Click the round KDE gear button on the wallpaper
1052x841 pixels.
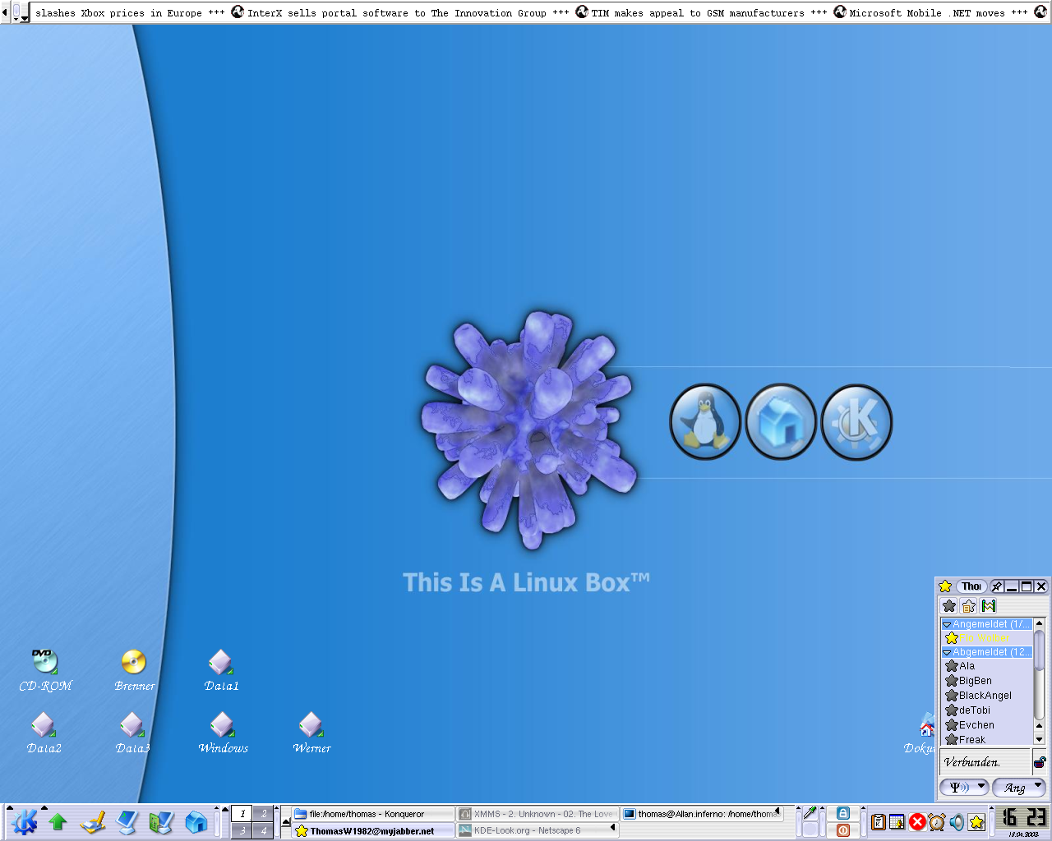856,422
